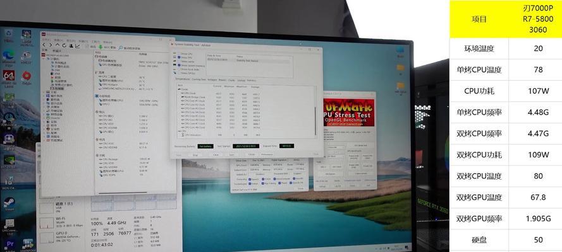
Task: Expand the 存储设备 tree node
Action: 44,111
